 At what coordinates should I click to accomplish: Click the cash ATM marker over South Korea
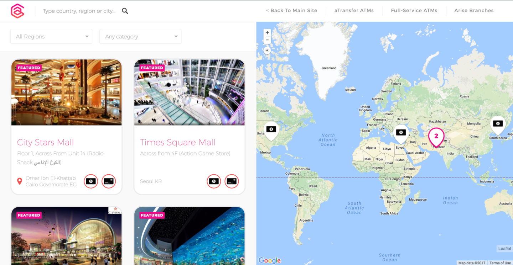498,125
